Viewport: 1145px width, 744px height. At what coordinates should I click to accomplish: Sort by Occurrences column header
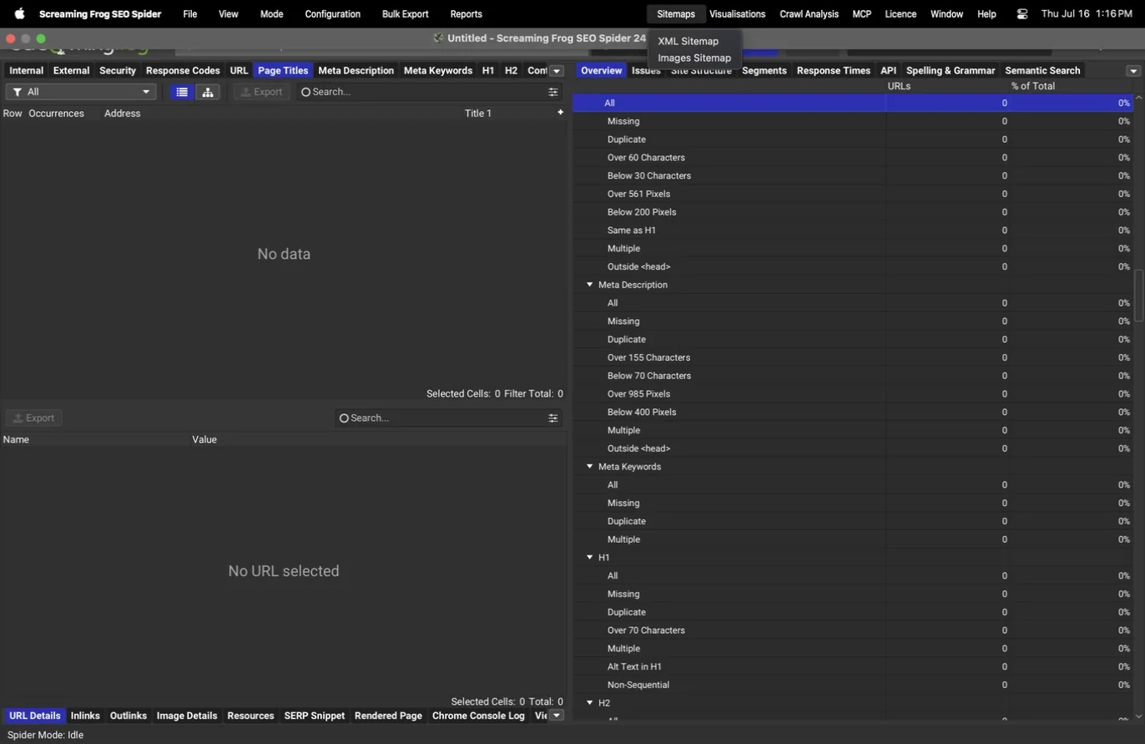click(x=56, y=113)
